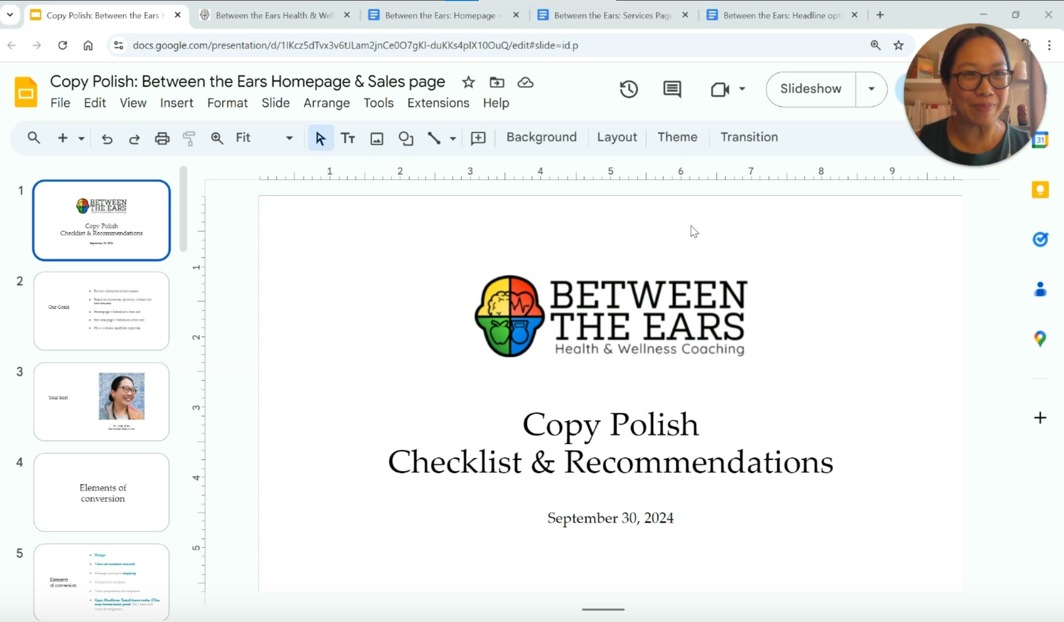Click the filmstrip vertical scrollbar
Image resolution: width=1064 pixels, height=622 pixels.
(x=183, y=209)
